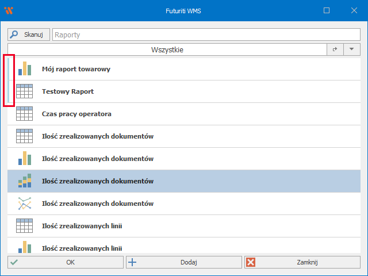Click Dodaj to add a report
Viewport: 368px width, 276px height.
tap(184, 262)
